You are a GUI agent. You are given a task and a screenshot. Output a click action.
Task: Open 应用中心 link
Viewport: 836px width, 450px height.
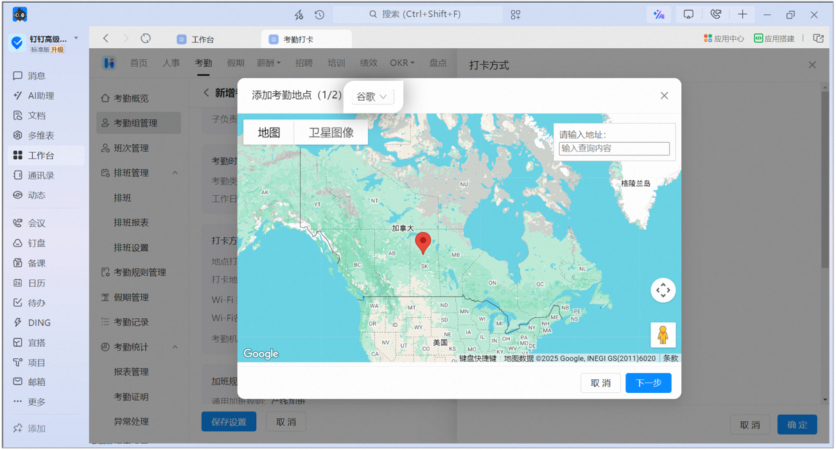click(724, 39)
